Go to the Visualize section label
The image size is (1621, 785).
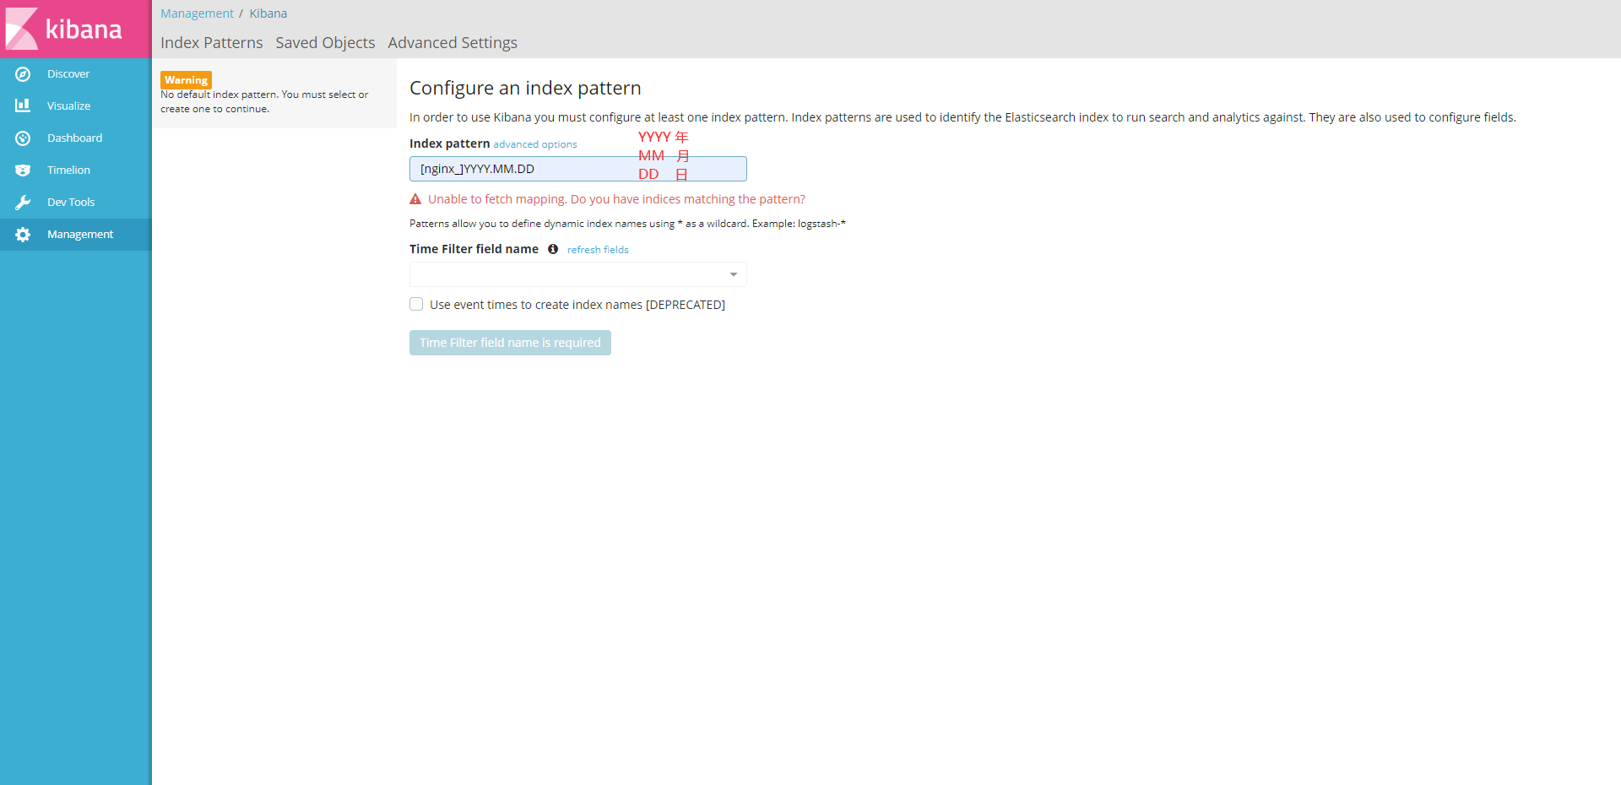click(68, 106)
